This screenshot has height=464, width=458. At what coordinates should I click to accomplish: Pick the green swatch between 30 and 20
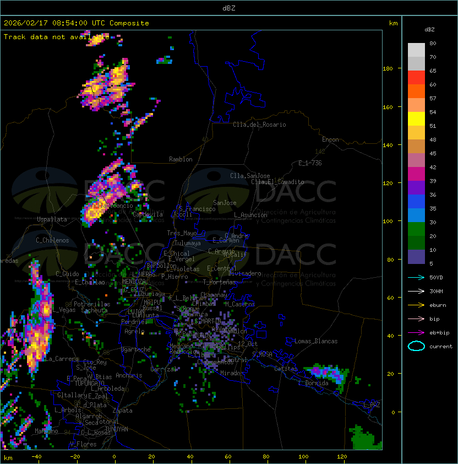point(416,229)
